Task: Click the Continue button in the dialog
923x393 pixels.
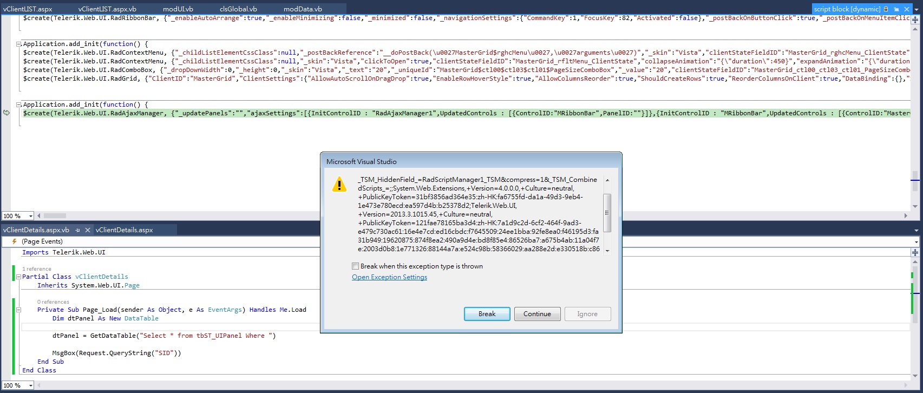Action: click(x=537, y=314)
